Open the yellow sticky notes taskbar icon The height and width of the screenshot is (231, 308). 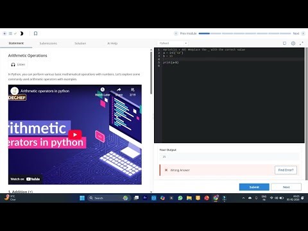coord(198,198)
